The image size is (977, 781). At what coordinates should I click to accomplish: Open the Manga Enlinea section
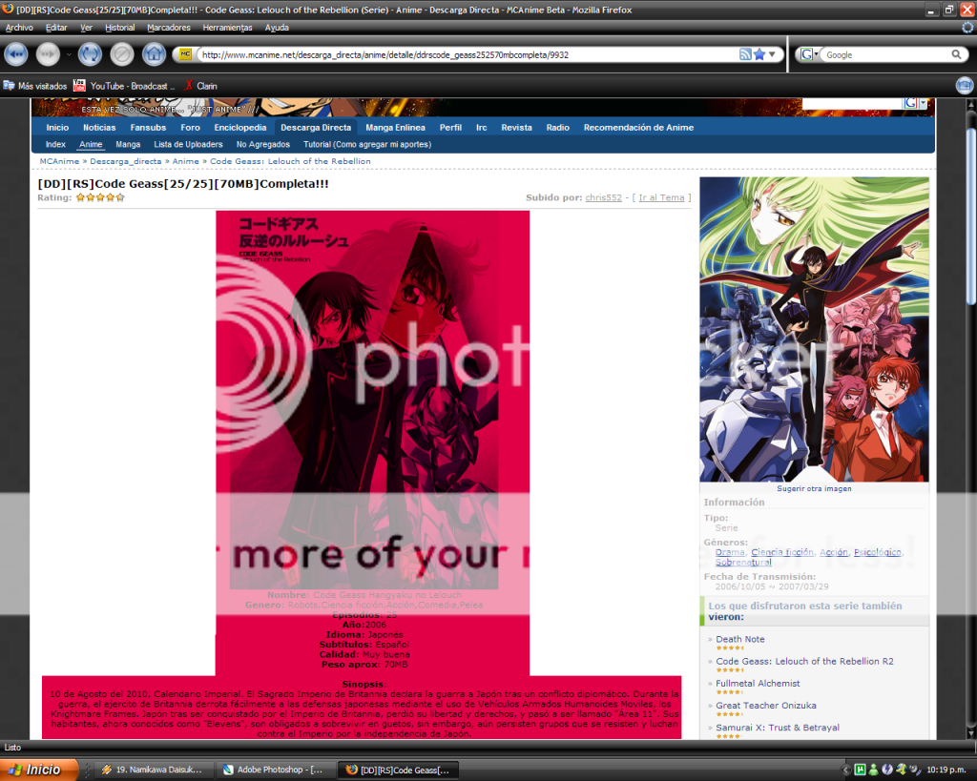point(396,128)
